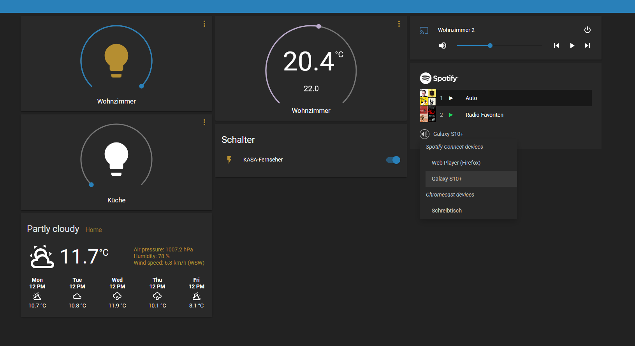Click the Wohnzimmer 2 volume slider
The width and height of the screenshot is (635, 346).
click(499, 46)
